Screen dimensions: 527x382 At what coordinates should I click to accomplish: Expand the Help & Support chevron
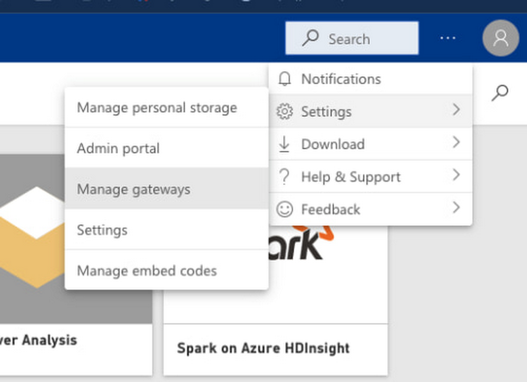(456, 175)
